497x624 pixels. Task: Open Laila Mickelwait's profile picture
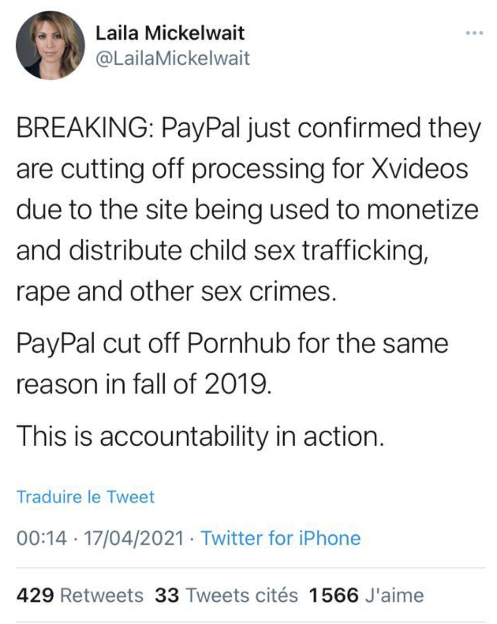point(50,46)
